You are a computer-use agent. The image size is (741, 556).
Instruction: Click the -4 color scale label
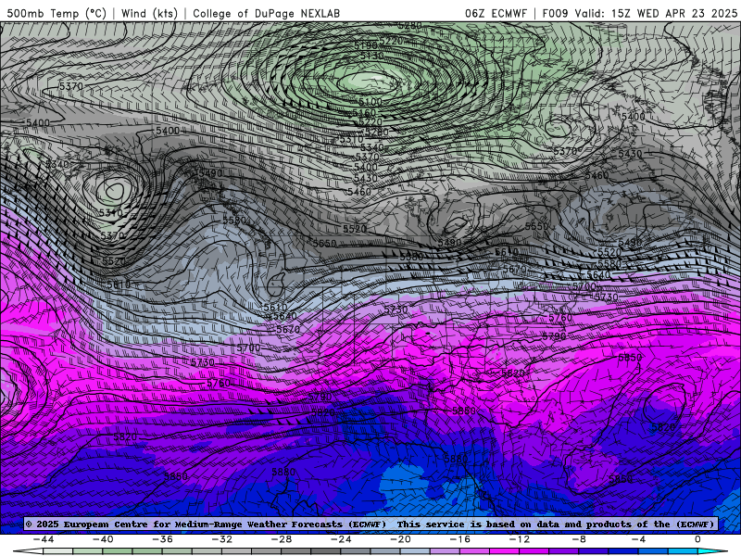pos(638,539)
